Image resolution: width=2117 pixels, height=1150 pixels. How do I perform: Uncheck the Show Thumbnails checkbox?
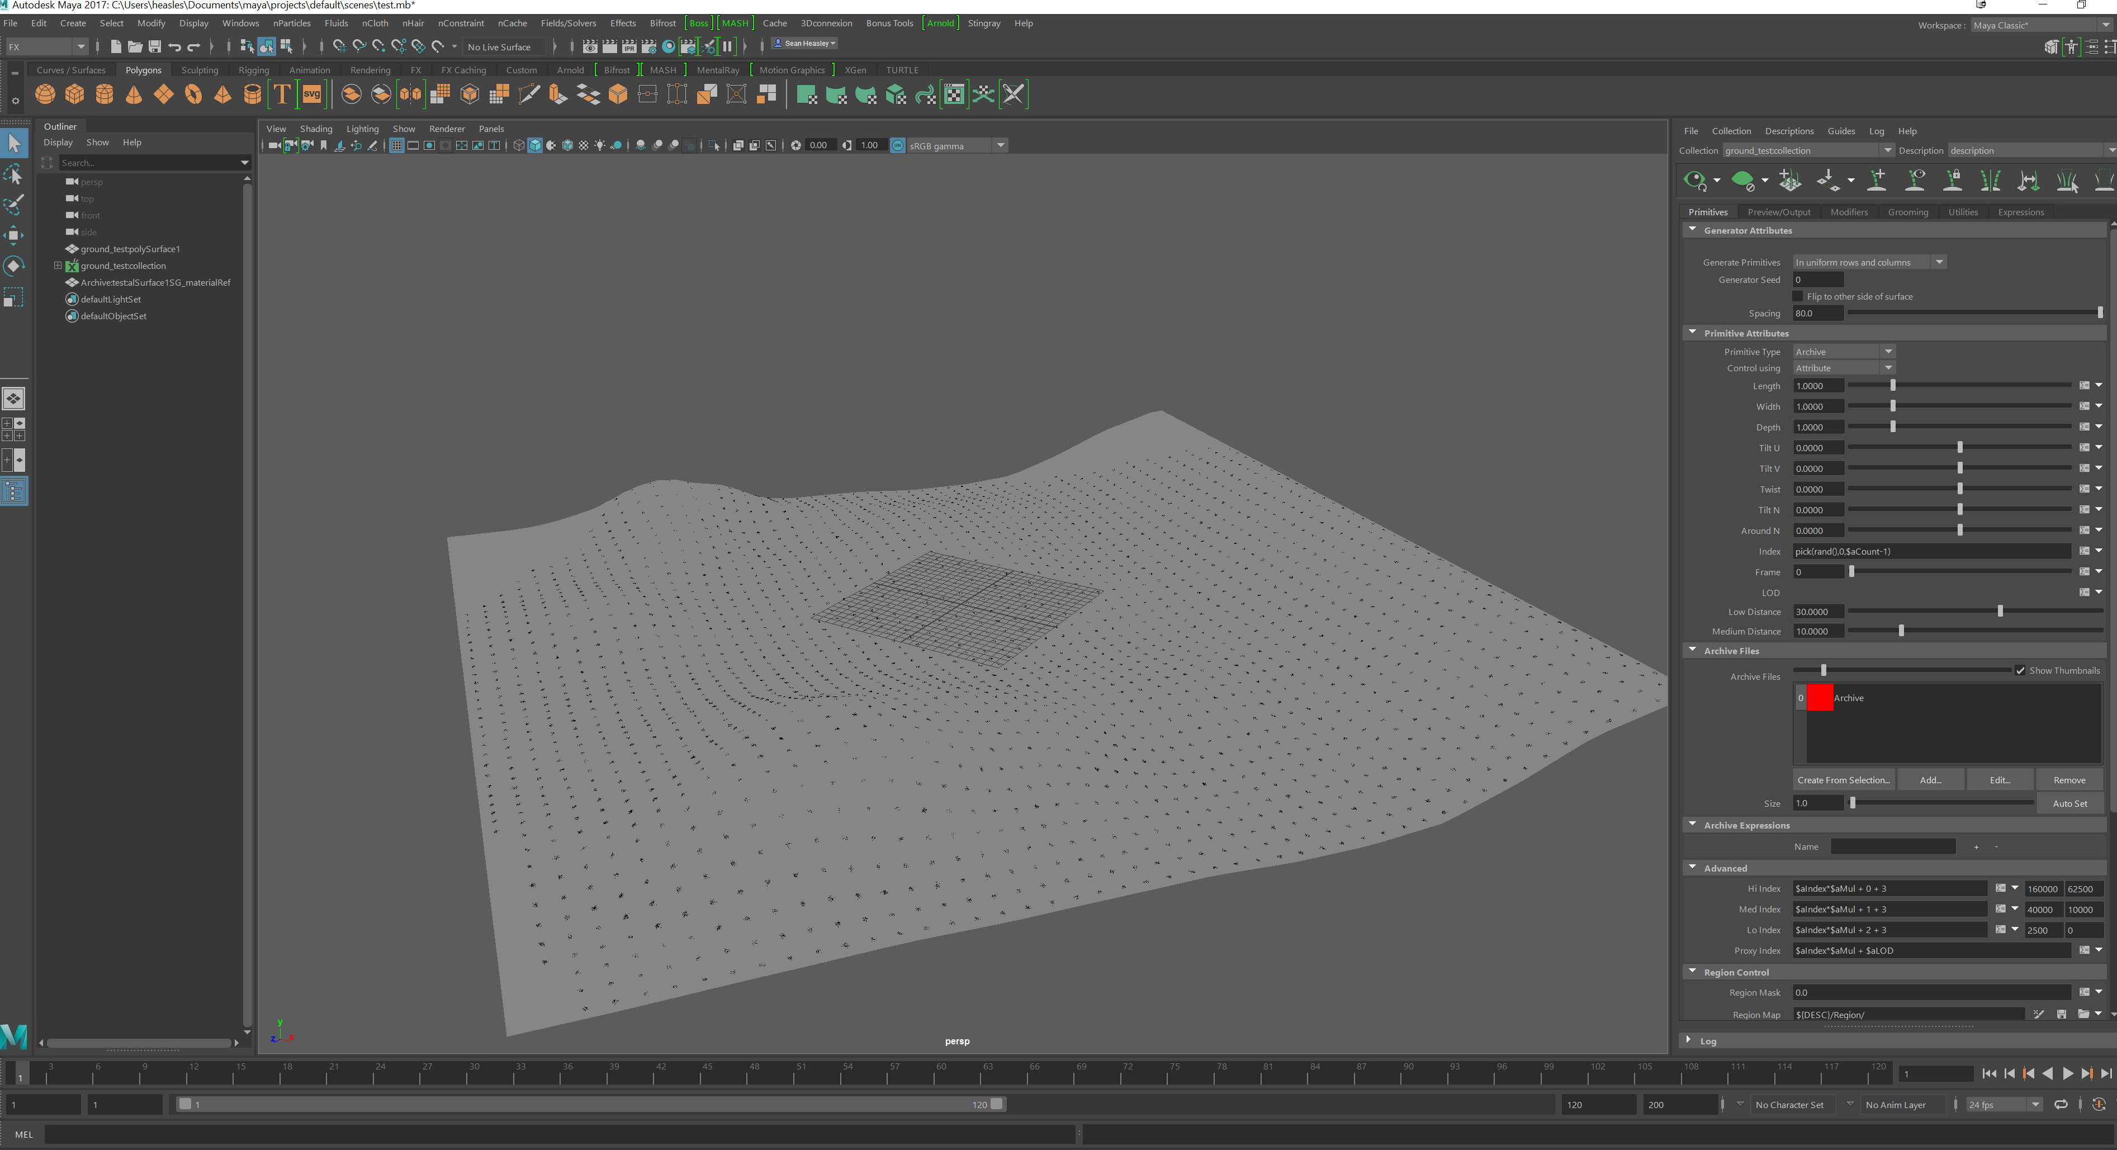[2021, 670]
